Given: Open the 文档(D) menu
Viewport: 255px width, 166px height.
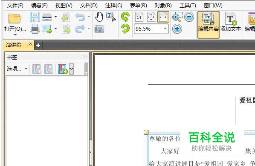Looking at the screenshot, I should click(89, 6).
